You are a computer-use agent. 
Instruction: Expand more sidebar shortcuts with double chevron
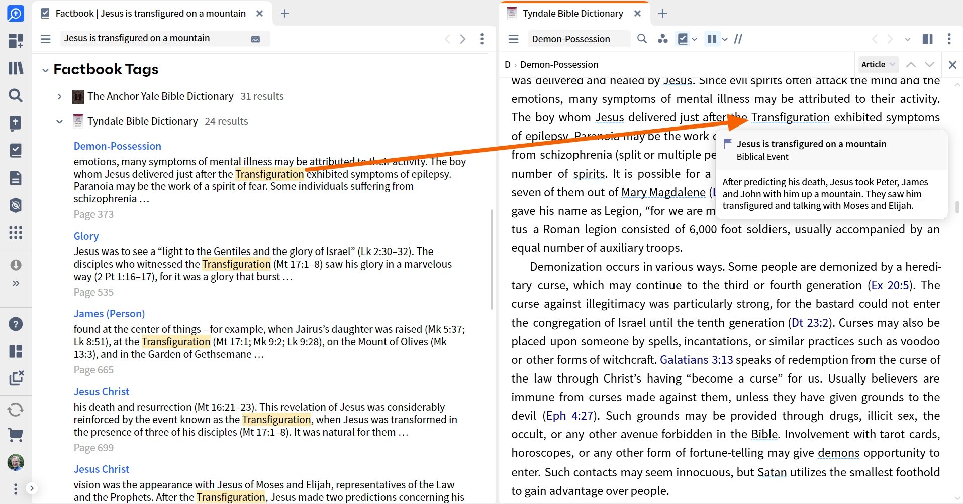16,283
